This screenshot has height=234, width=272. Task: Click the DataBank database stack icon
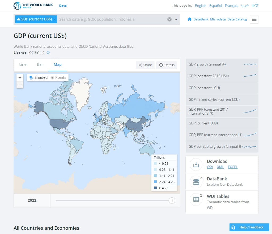pos(196,182)
